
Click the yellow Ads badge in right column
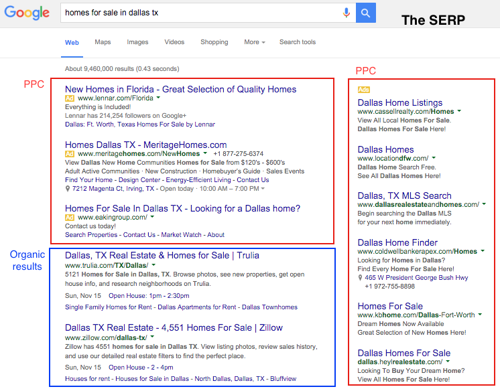click(x=363, y=90)
